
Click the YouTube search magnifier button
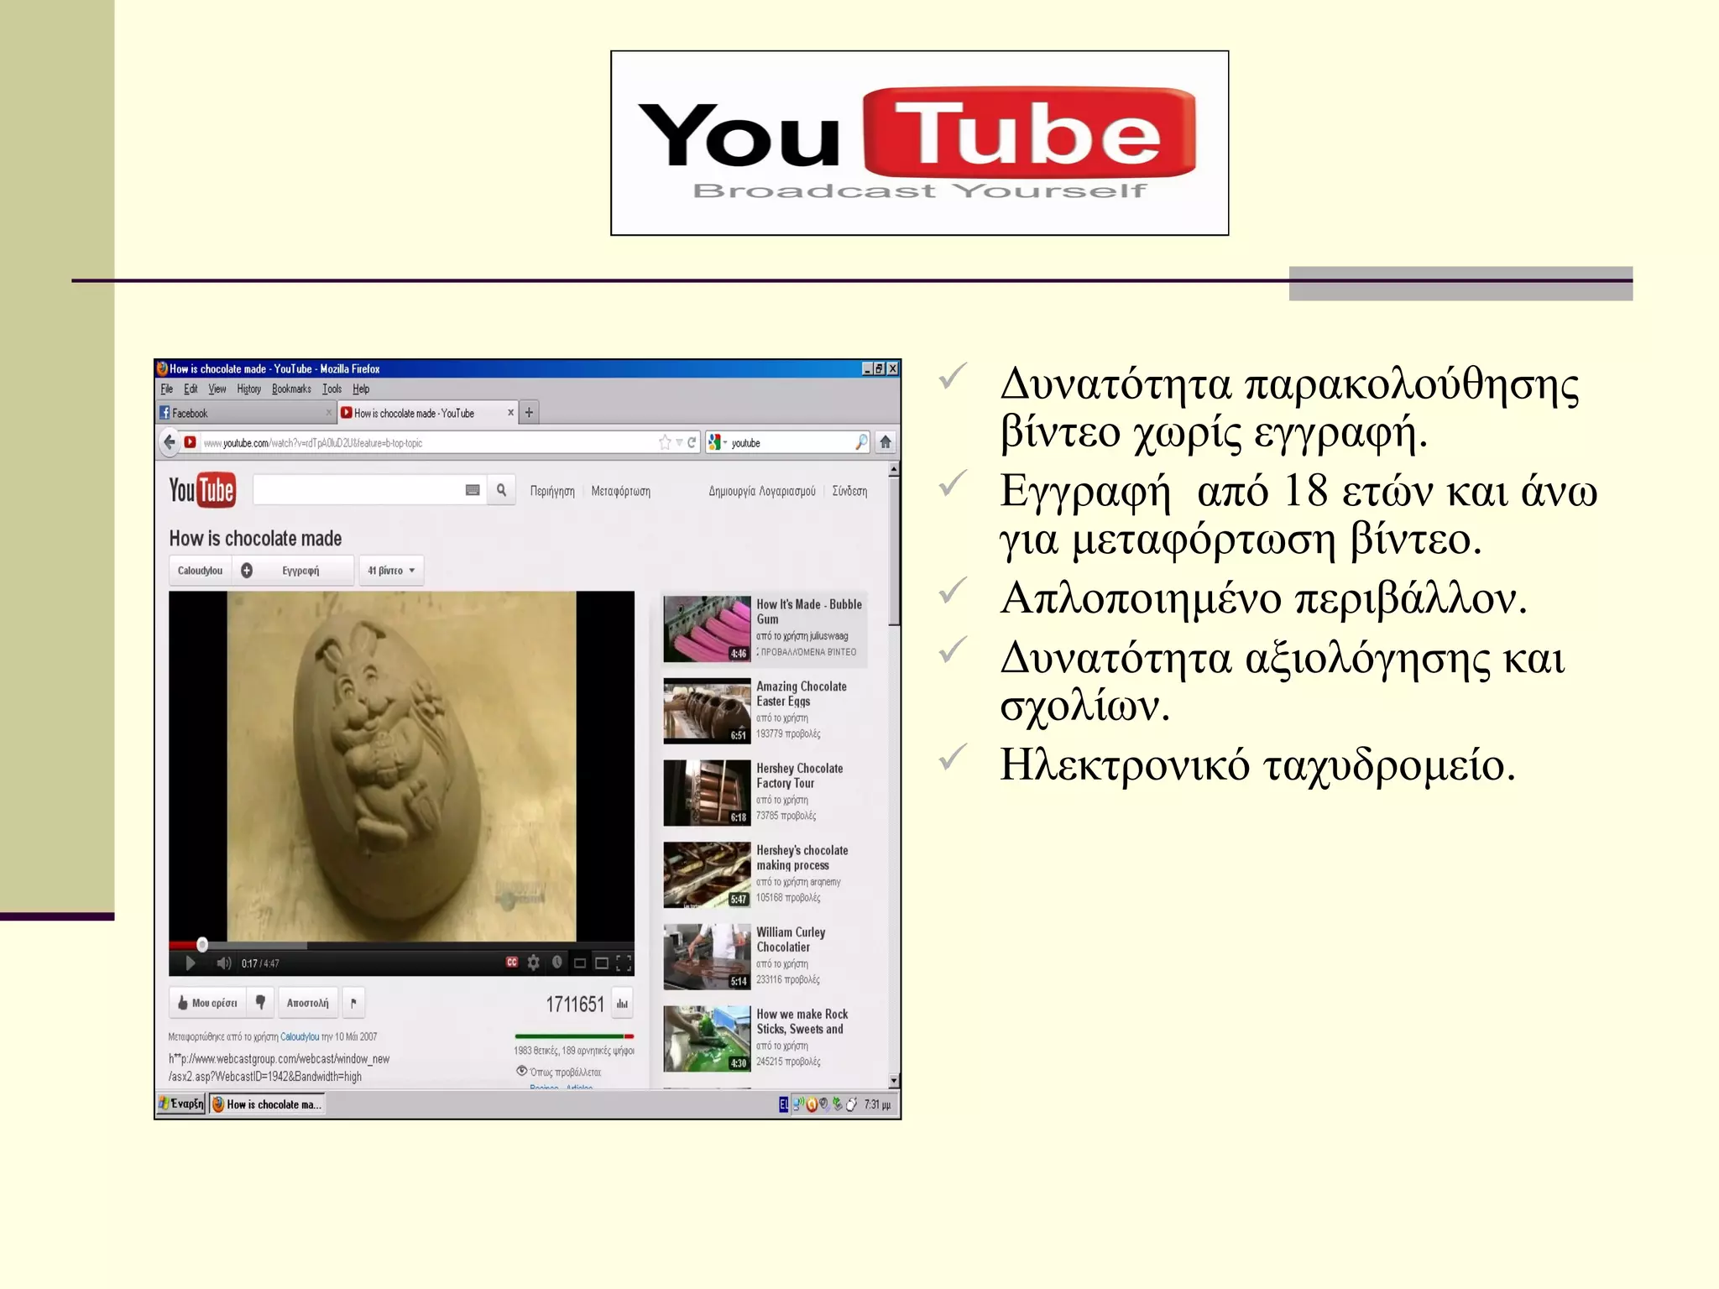pos(501,490)
